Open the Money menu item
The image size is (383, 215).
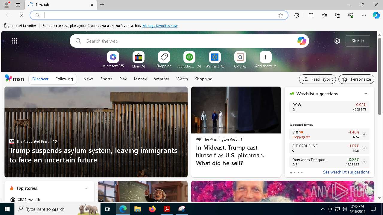tap(140, 79)
